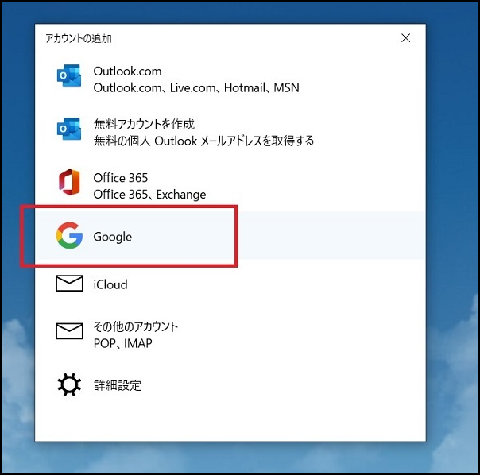Select the iCloud account entry
This screenshot has width=480, height=475.
tap(110, 284)
